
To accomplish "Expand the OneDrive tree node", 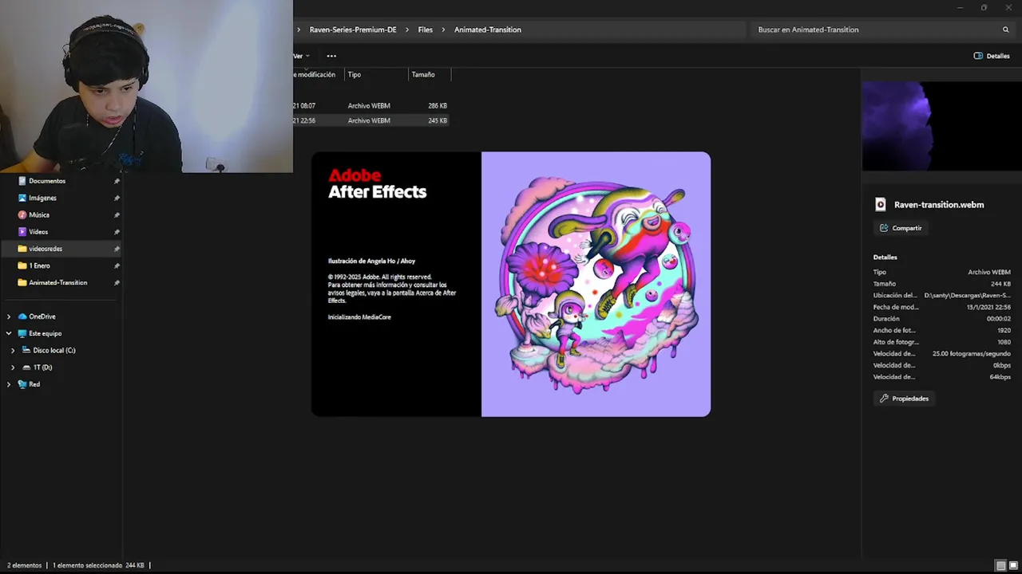I will click(x=9, y=316).
